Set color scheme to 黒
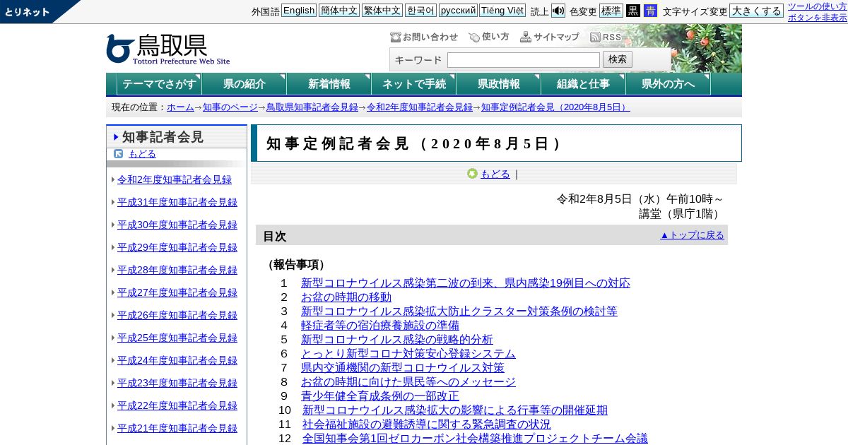The width and height of the screenshot is (848, 445). point(633,11)
